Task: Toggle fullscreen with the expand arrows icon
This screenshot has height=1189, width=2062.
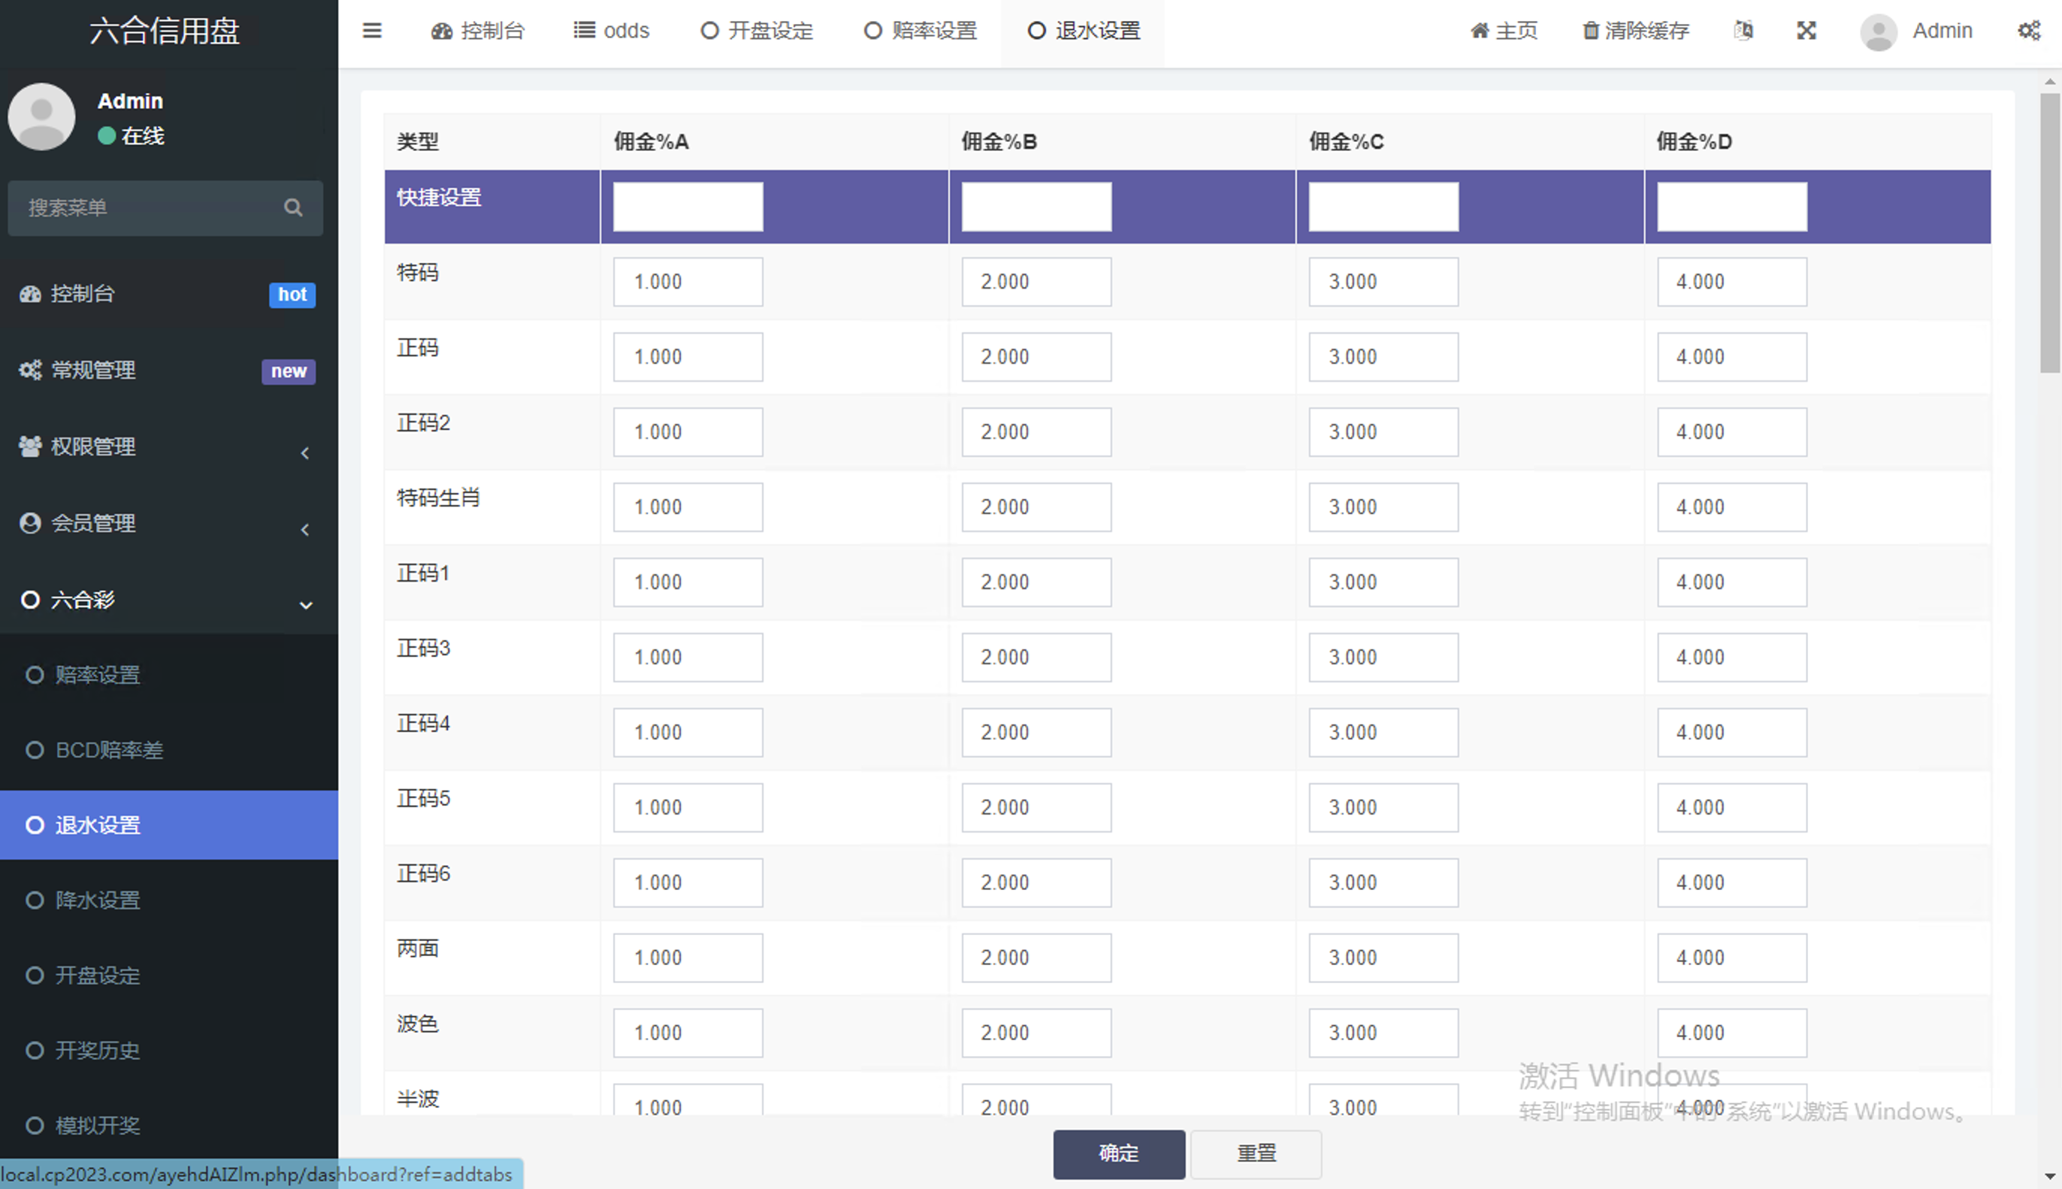Action: (x=1807, y=31)
